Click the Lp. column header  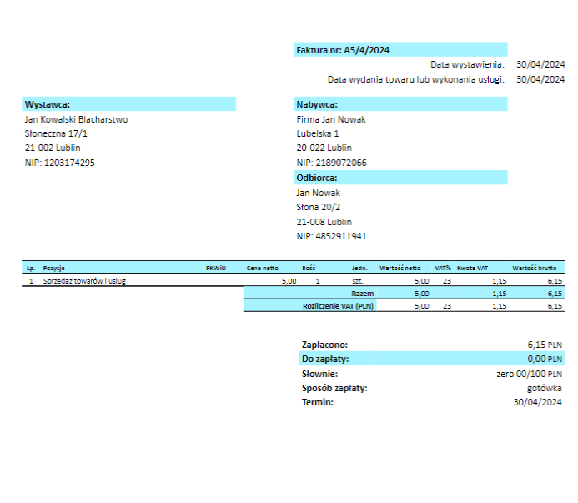(x=31, y=268)
